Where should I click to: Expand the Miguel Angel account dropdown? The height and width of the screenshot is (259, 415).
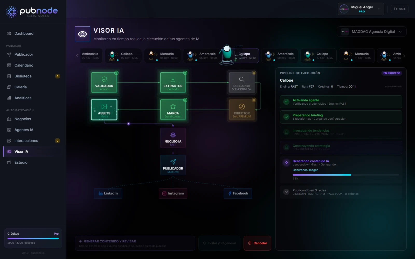[361, 9]
